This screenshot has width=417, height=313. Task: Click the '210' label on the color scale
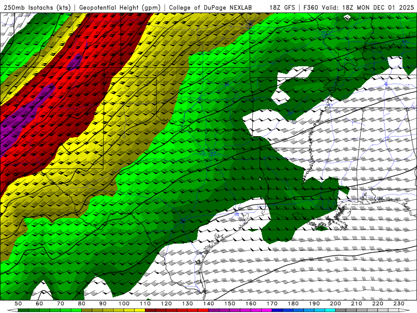point(357,304)
